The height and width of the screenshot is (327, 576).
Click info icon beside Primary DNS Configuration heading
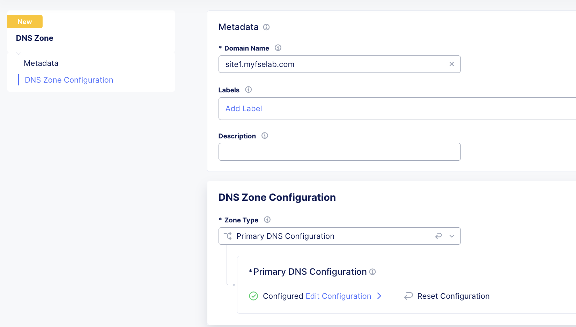(x=372, y=272)
